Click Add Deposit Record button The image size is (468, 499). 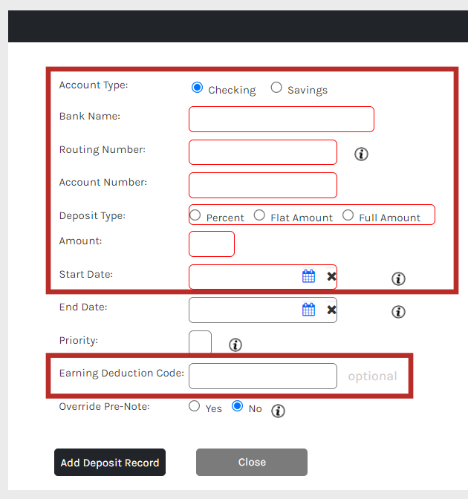pyautogui.click(x=110, y=463)
